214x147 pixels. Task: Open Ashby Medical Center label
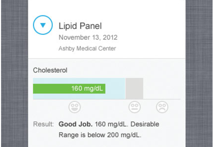pos(87,49)
